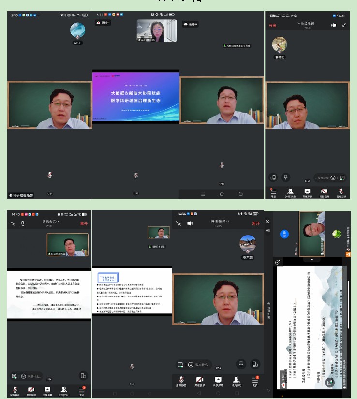Open the purple 大数据&新技术 slide
This screenshot has height=399, width=357.
click(136, 96)
